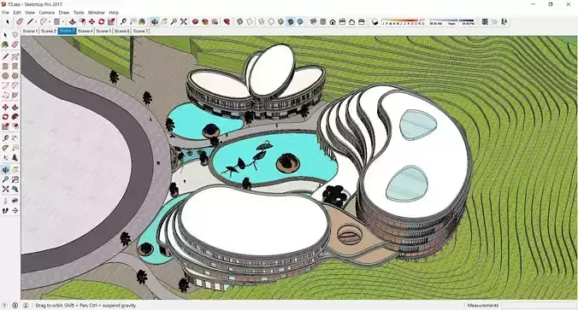
Task: Select the Section Plane tool in the left palette
Action: coord(15,210)
